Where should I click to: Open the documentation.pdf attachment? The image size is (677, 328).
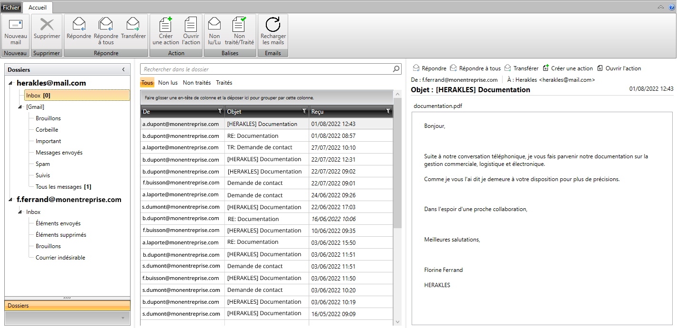point(437,106)
